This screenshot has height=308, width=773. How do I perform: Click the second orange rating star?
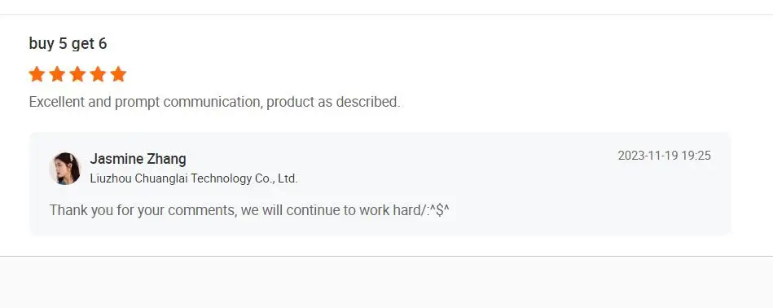click(57, 74)
